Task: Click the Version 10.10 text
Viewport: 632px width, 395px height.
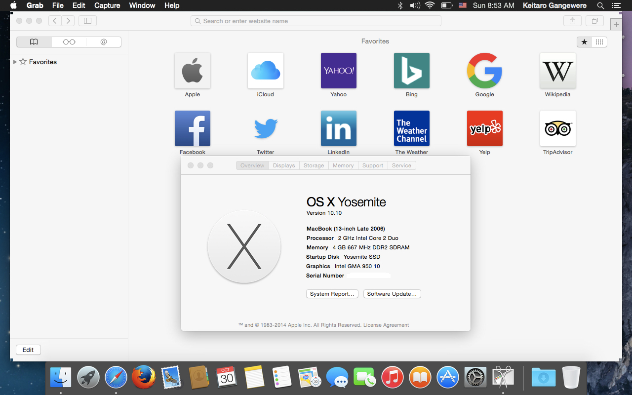Action: [324, 213]
